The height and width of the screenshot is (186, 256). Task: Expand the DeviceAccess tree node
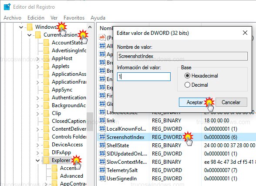[x=38, y=145]
